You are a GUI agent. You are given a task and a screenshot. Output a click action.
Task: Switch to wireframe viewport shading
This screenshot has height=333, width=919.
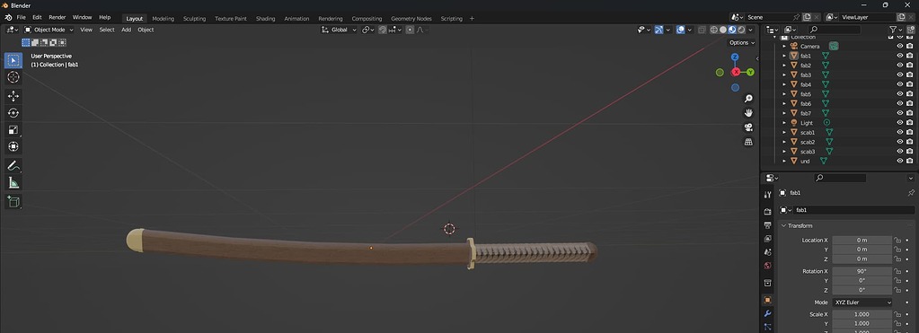coord(714,30)
